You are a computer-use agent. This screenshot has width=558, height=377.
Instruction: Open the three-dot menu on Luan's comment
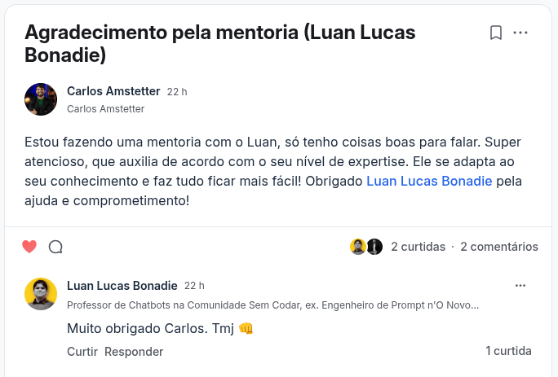[520, 286]
